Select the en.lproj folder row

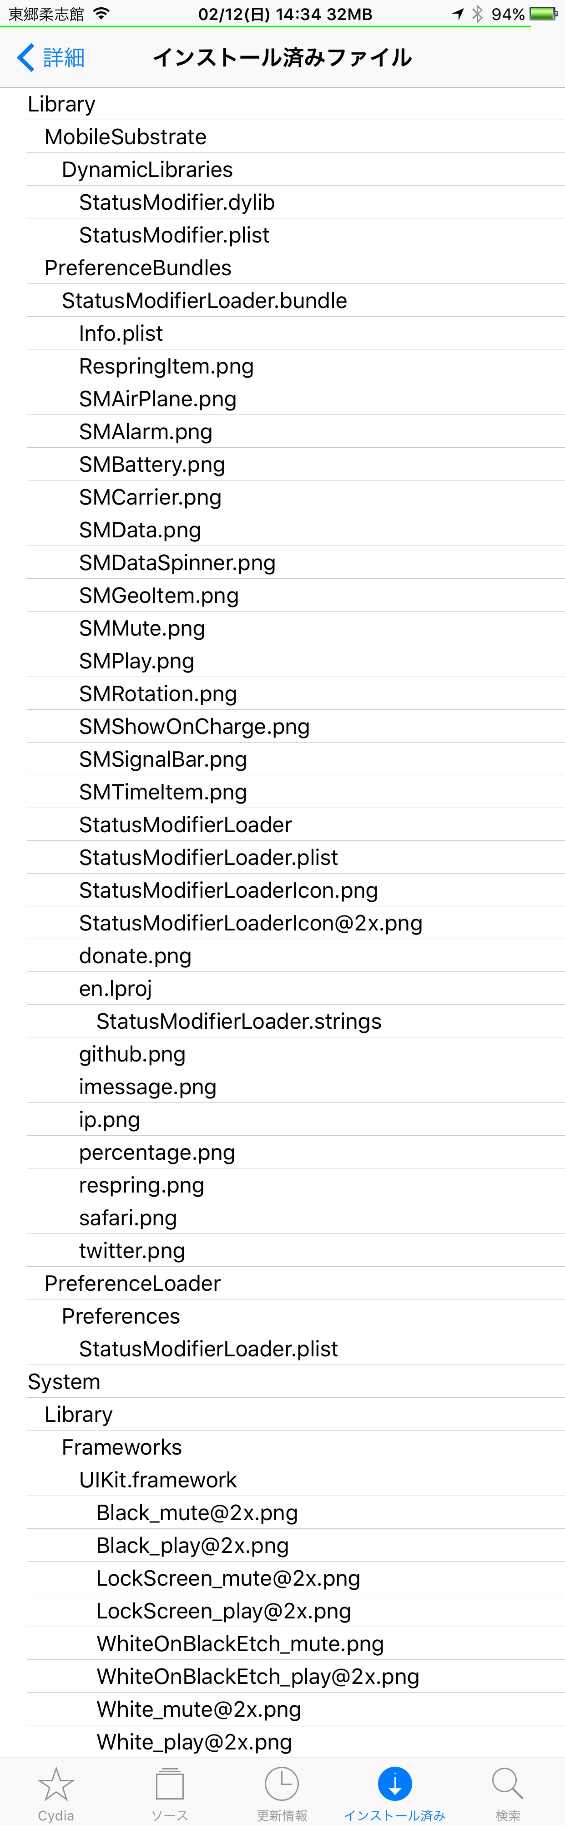pos(295,988)
